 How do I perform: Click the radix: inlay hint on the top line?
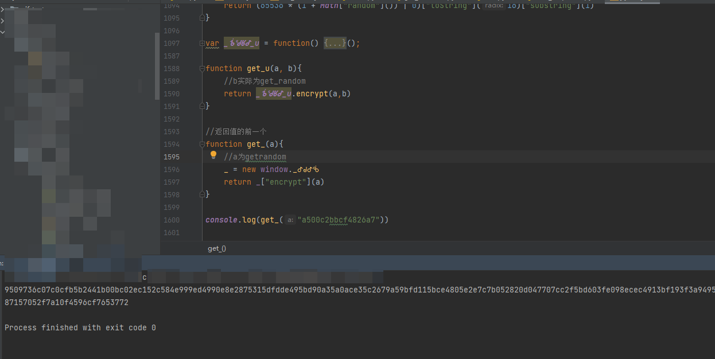495,5
